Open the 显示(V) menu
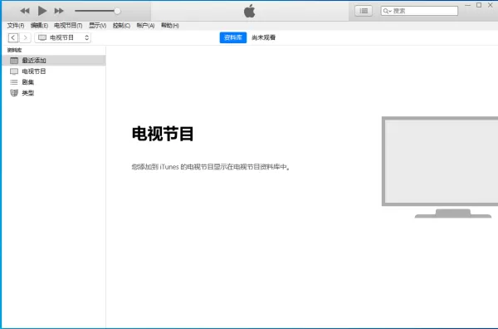498x329 pixels. click(97, 26)
